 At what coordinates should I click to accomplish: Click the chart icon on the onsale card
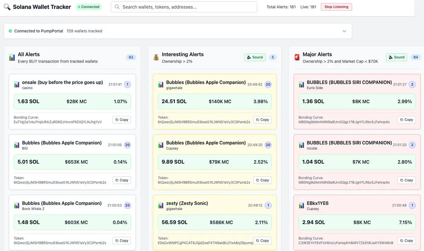[17, 84]
